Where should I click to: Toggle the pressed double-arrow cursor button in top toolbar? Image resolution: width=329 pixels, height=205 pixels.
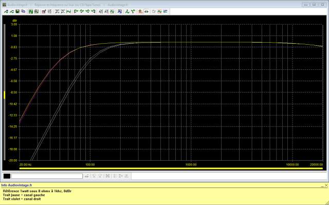pyautogui.click(x=146, y=11)
